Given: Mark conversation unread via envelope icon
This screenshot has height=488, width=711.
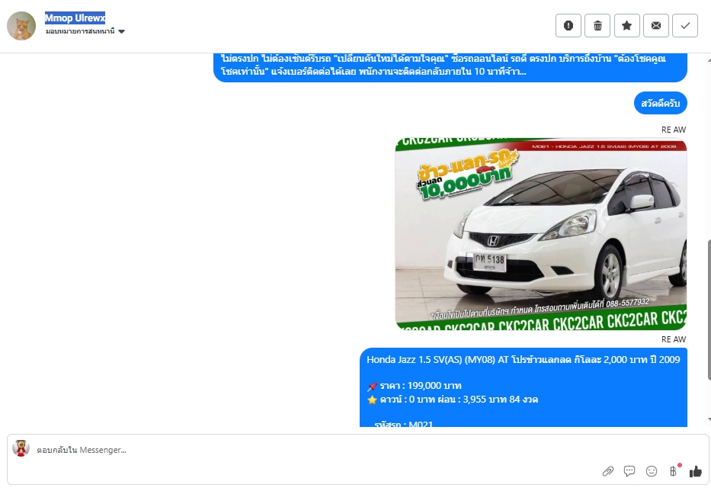Looking at the screenshot, I should click(x=655, y=26).
